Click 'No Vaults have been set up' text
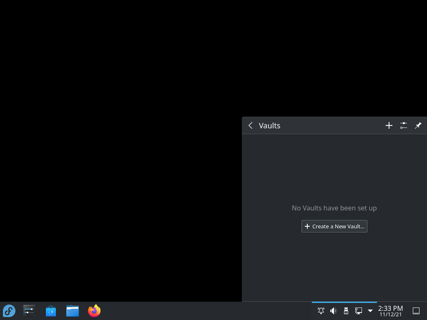The image size is (427, 320). (334, 208)
